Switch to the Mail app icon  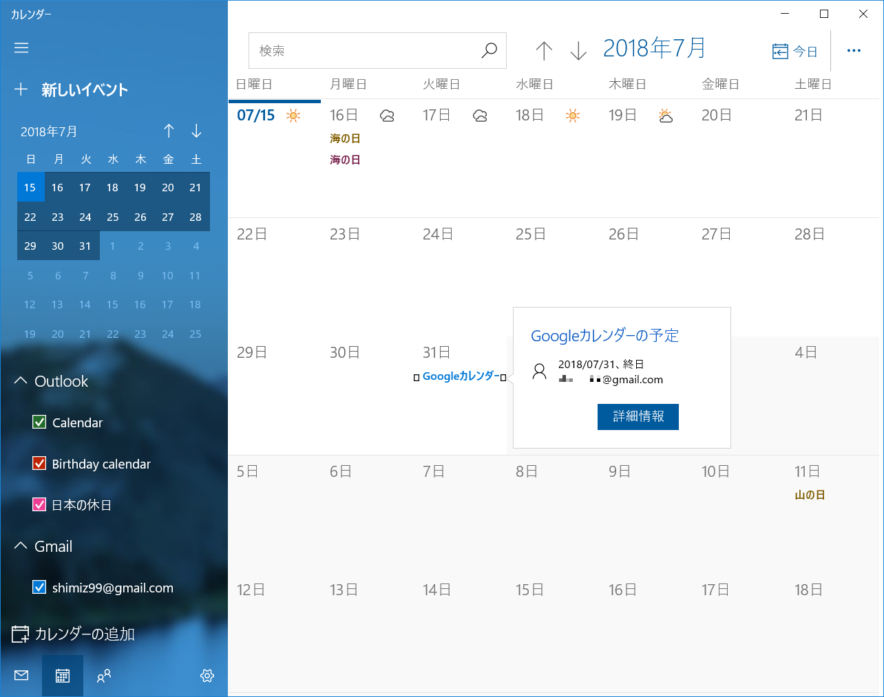(20, 675)
